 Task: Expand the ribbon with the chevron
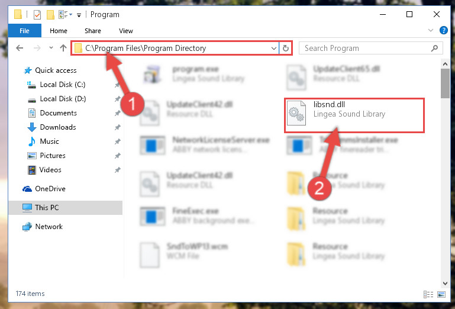(431, 30)
